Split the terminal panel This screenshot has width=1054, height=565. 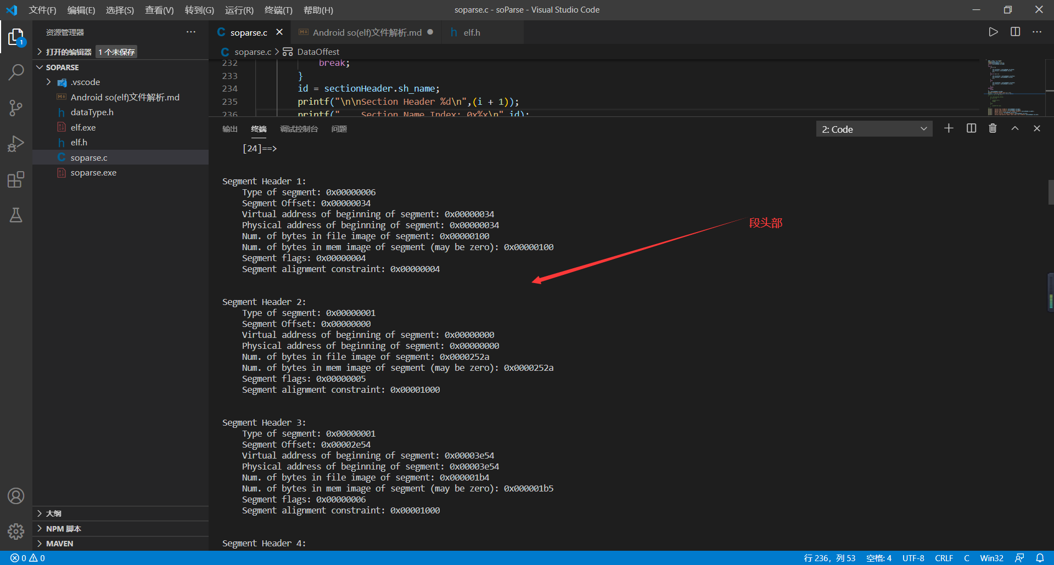[971, 128]
